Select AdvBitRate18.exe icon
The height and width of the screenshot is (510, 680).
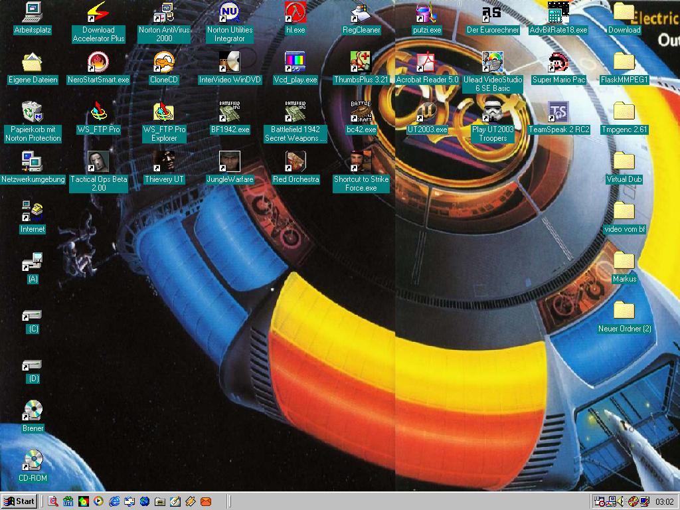point(558,18)
